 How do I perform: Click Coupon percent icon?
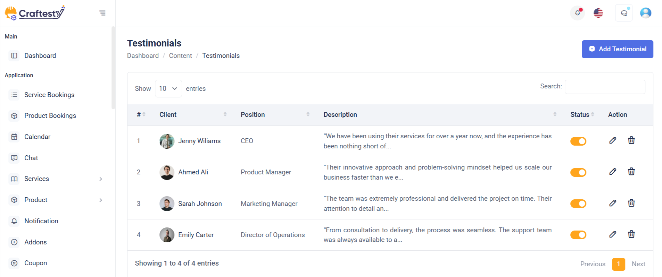click(14, 263)
